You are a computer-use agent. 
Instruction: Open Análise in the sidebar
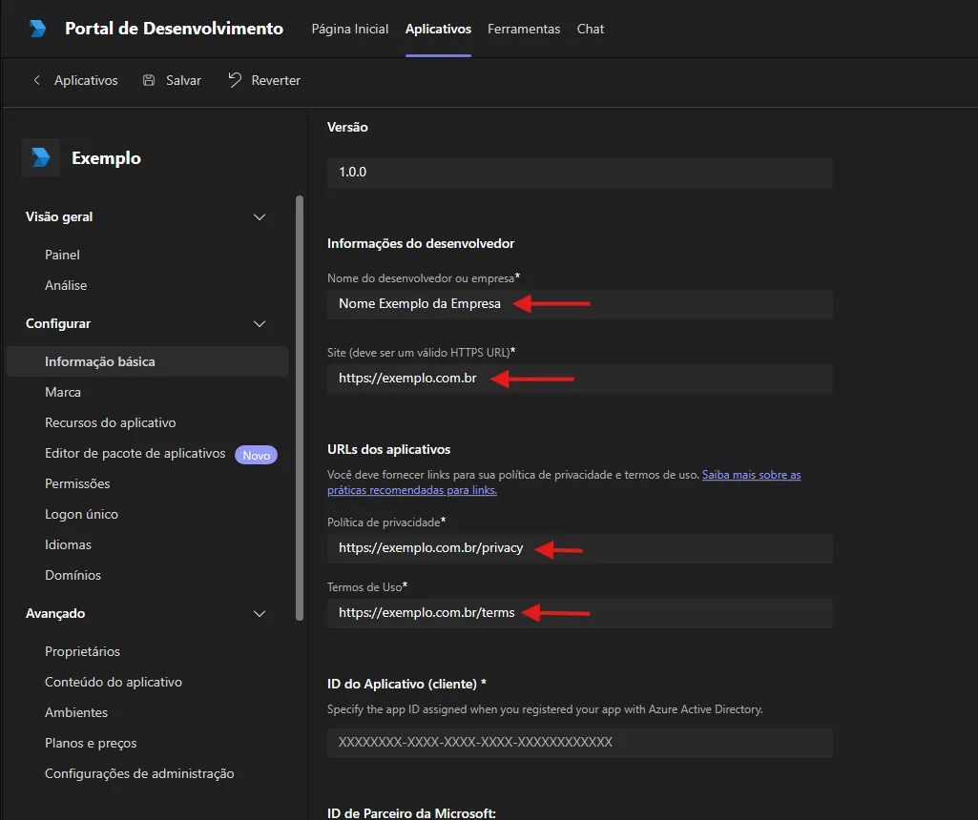click(x=66, y=285)
